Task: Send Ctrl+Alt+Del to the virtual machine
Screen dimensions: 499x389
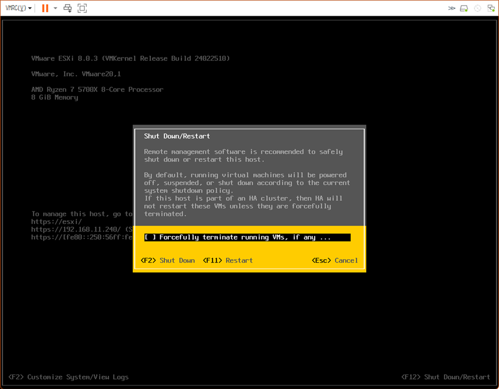Action: (68, 8)
